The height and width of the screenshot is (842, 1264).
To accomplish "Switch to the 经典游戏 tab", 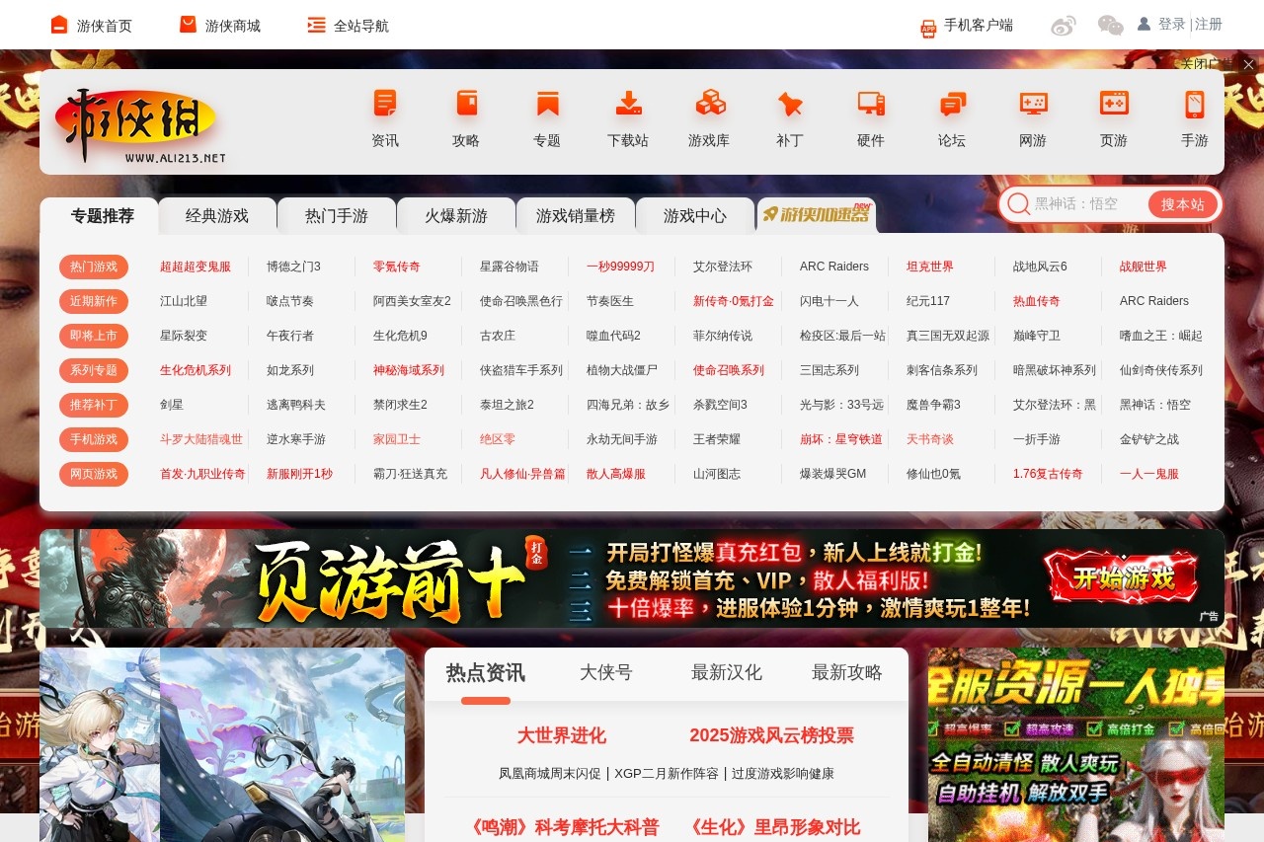I will pyautogui.click(x=217, y=216).
